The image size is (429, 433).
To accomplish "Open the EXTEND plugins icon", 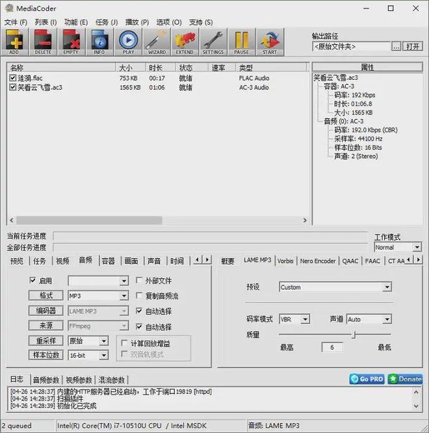I will [x=185, y=42].
